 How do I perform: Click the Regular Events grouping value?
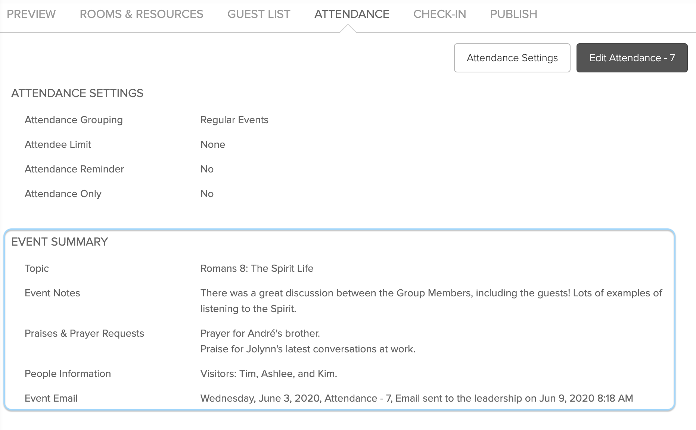[x=234, y=120]
